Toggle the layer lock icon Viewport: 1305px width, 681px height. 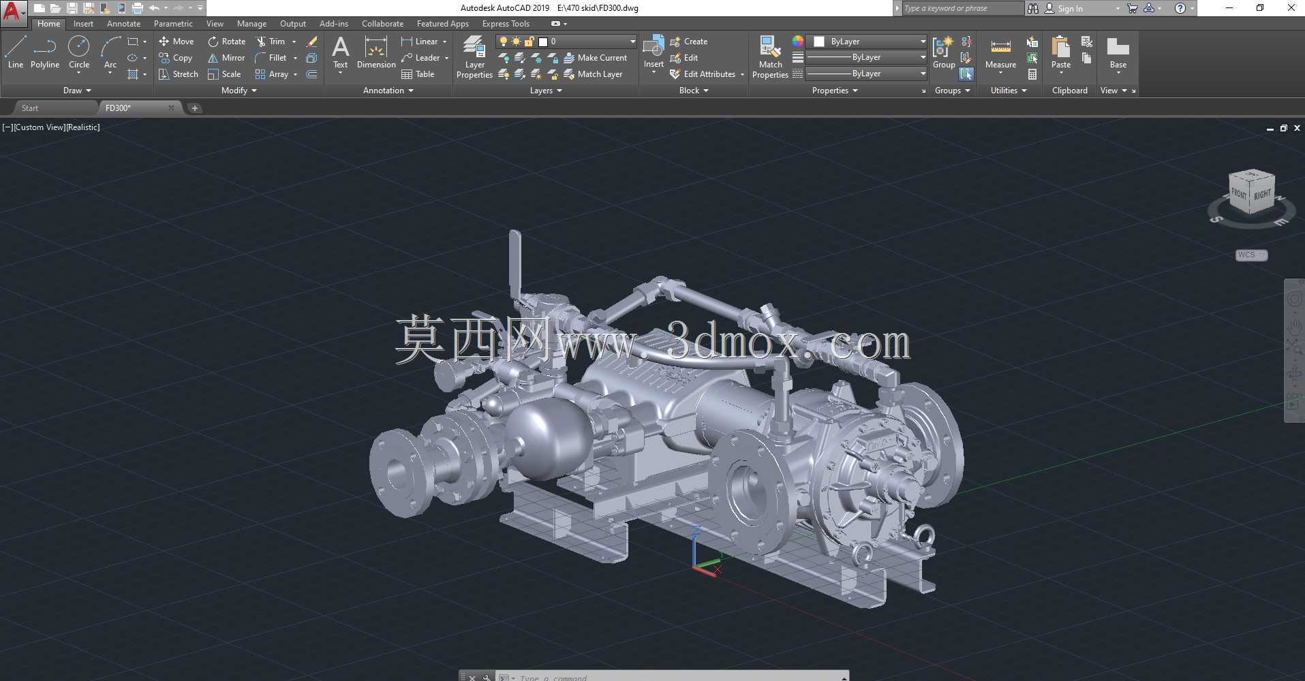pyautogui.click(x=529, y=42)
